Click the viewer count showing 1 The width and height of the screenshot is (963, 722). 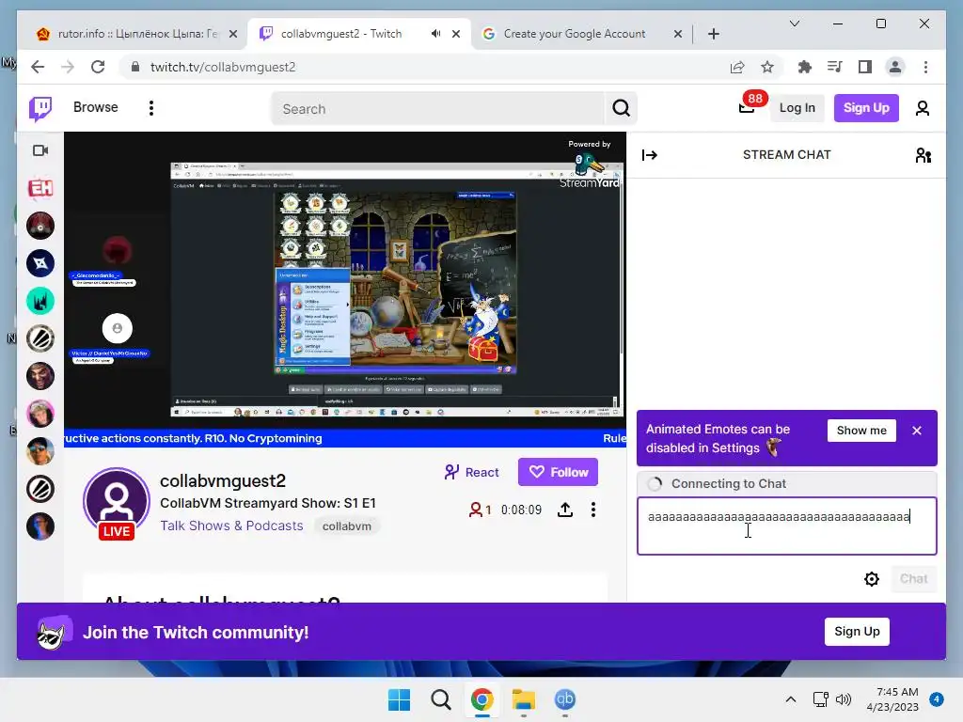point(481,510)
